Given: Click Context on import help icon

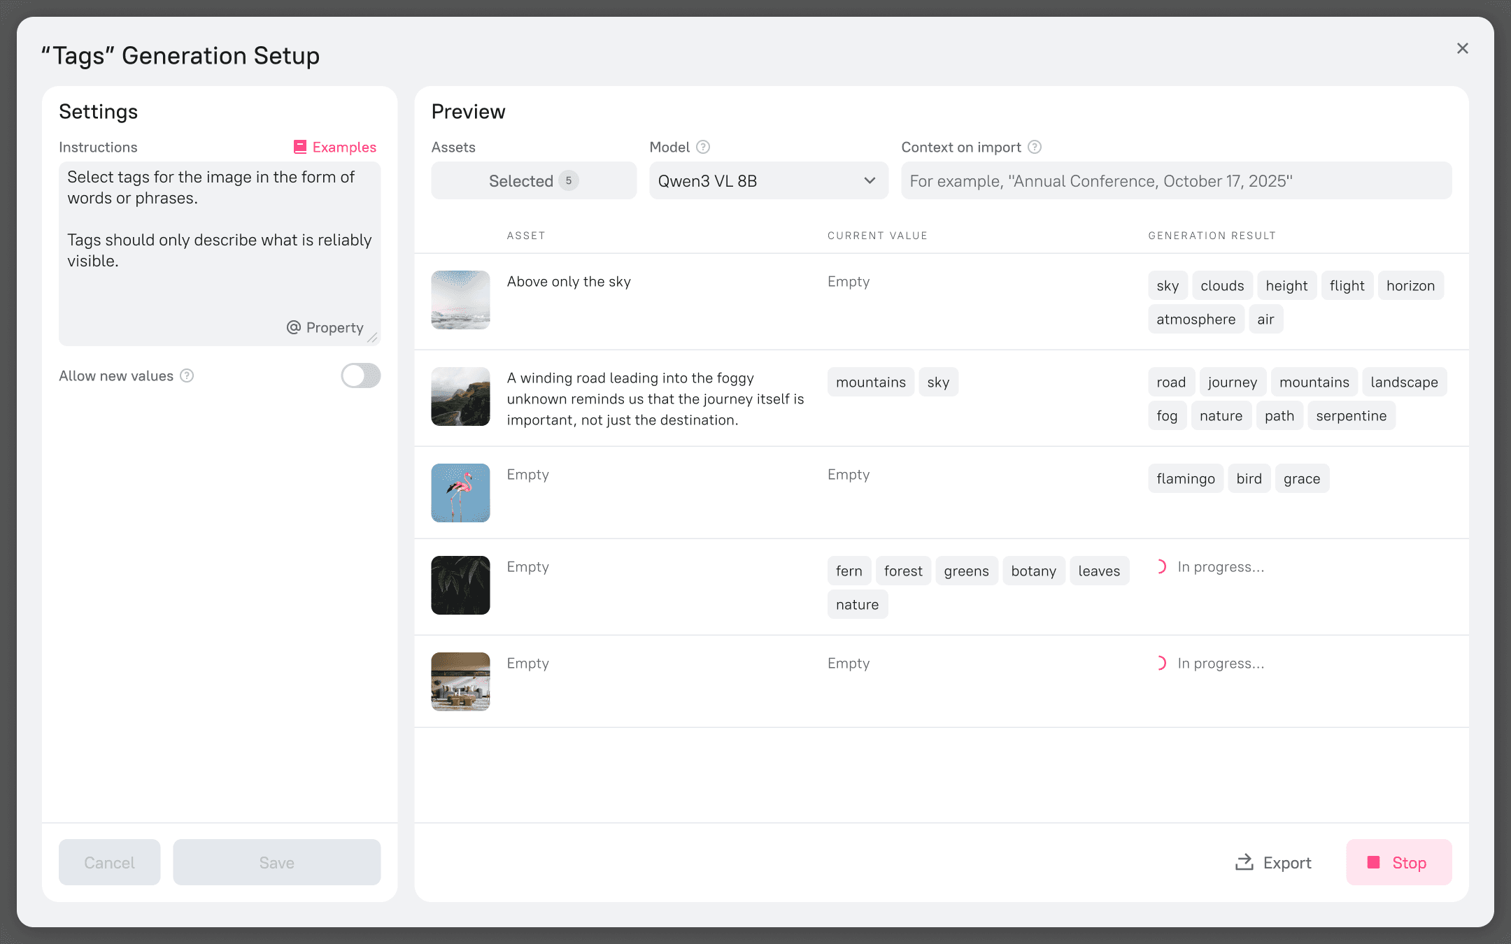Looking at the screenshot, I should [x=1035, y=147].
